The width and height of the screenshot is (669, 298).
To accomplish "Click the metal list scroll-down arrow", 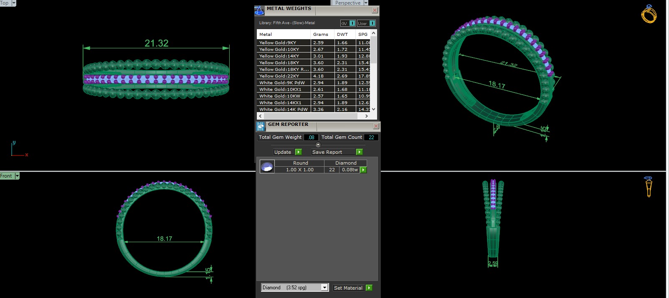I will point(374,109).
